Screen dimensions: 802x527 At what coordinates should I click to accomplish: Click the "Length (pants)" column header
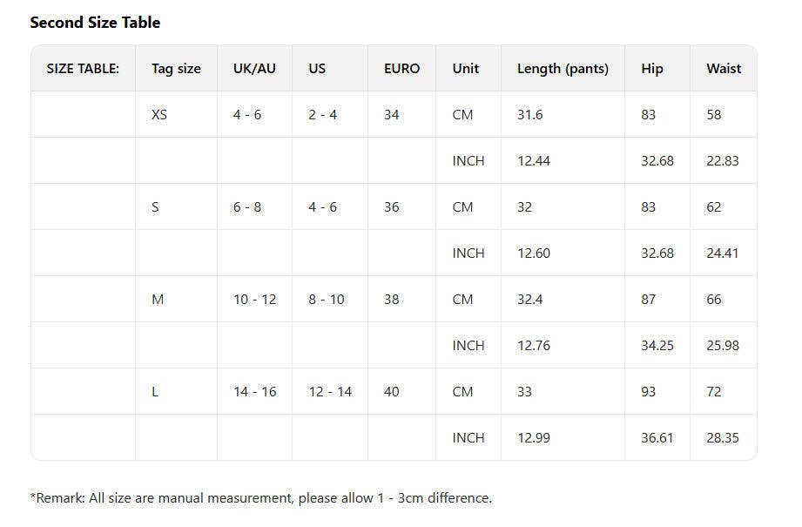pyautogui.click(x=563, y=69)
